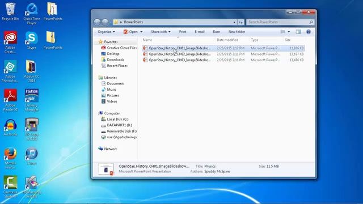Open address bar history dropdown arrow
This screenshot has height=204, width=363.
coord(234,22)
